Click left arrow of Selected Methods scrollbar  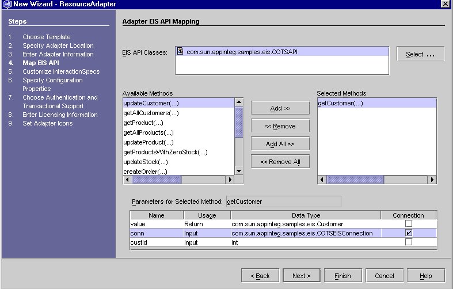click(x=322, y=180)
